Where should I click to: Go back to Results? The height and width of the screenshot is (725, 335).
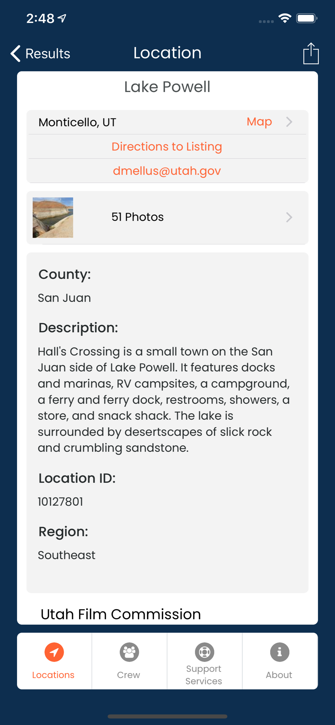coord(40,54)
